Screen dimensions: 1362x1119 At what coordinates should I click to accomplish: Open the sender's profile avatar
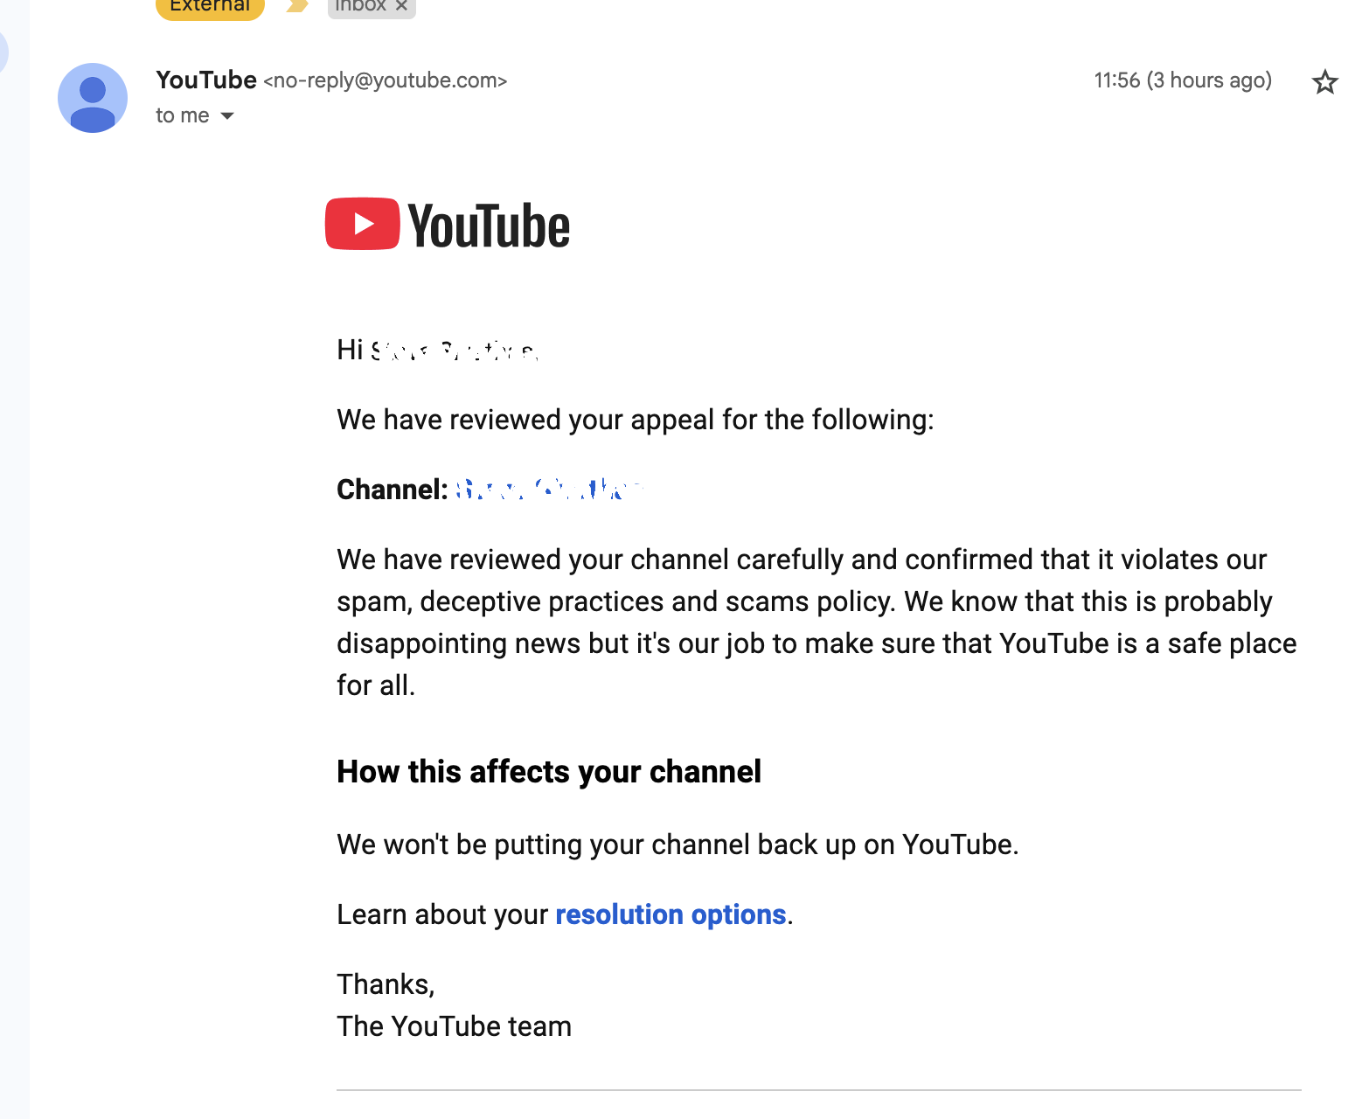(x=93, y=98)
